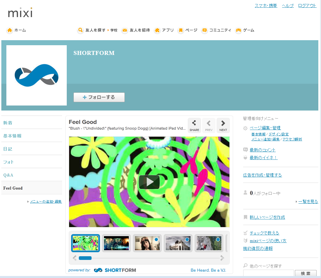The height and width of the screenshot is (278, 321).
Task: Select the rock climber thumbnail
Action: [x=209, y=243]
